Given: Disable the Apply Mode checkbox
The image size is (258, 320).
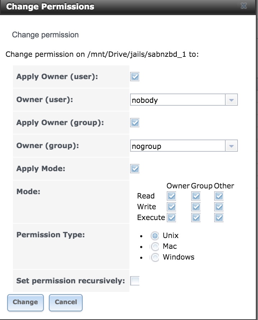Looking at the screenshot, I should click(x=135, y=169).
